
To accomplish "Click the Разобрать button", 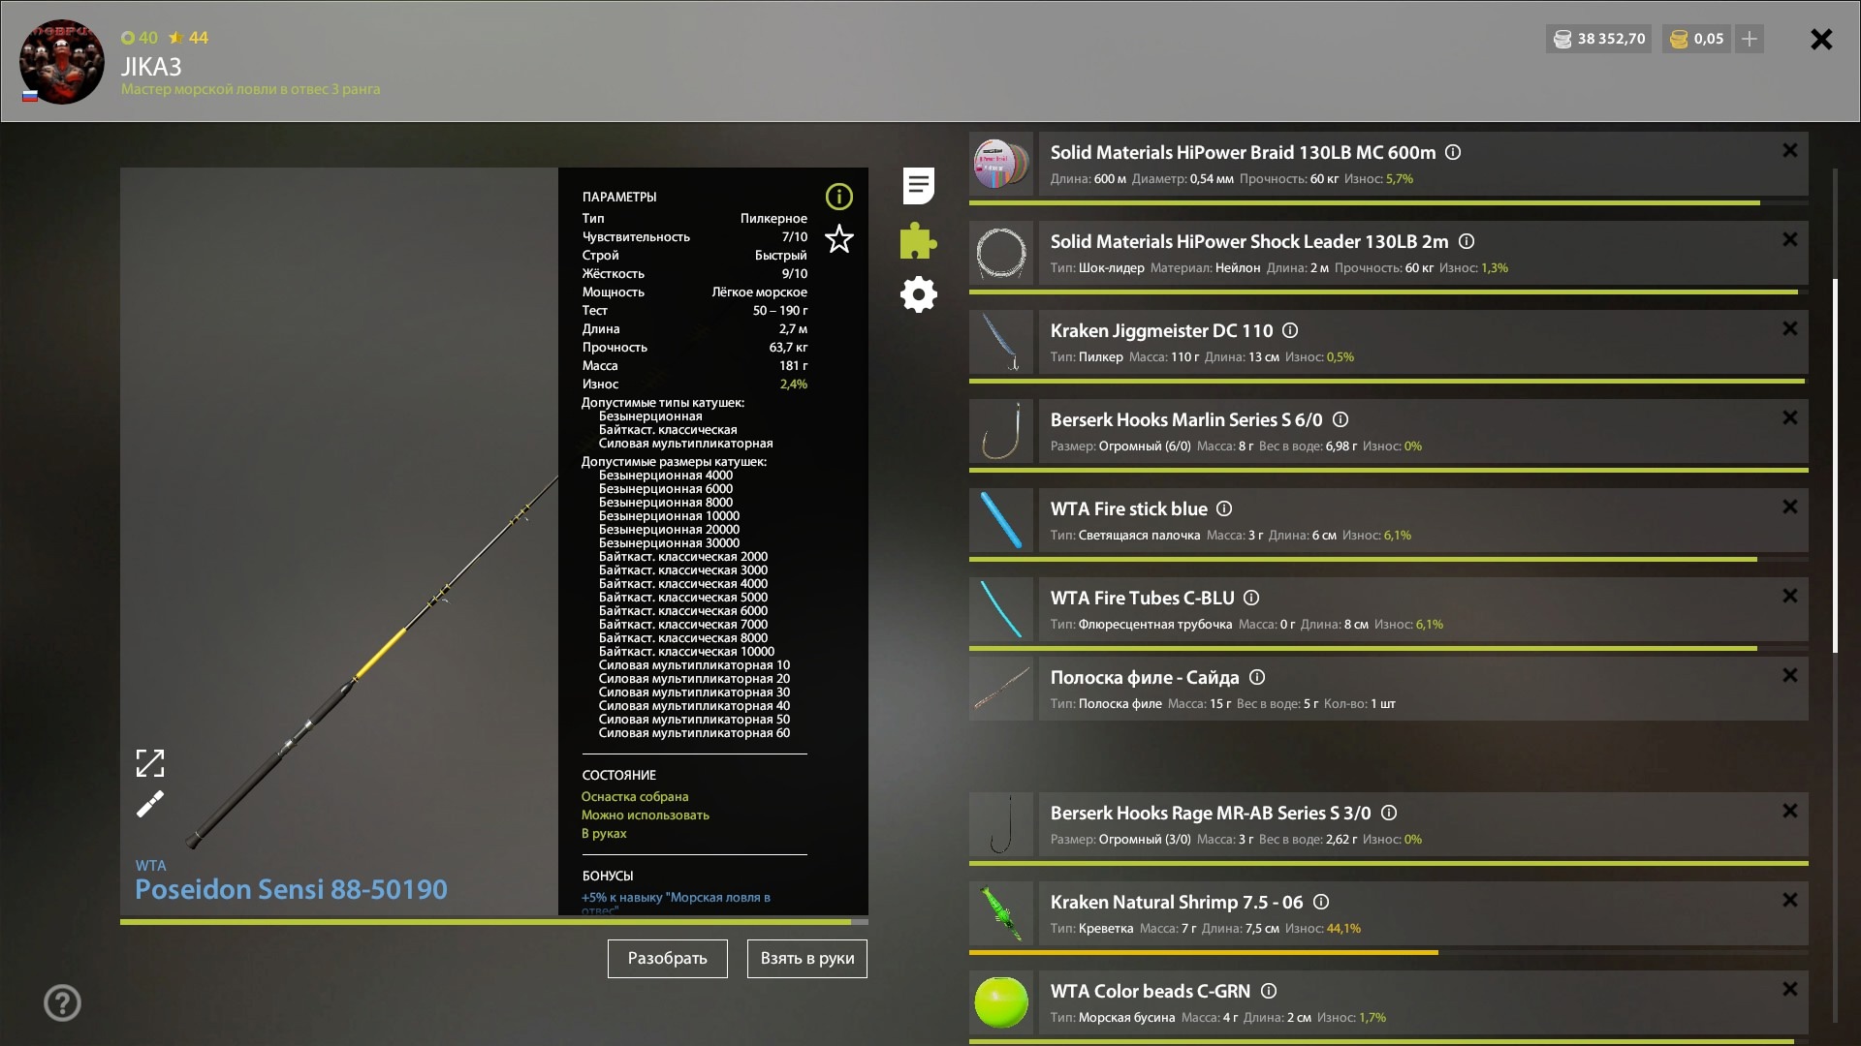I will click(x=668, y=958).
